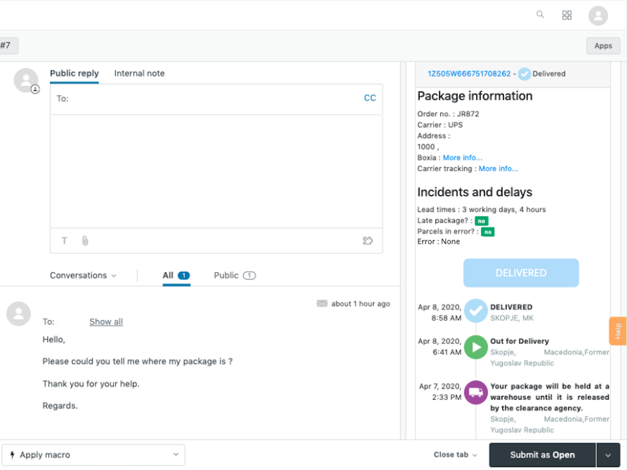Screen dimensions: 627x470
Task: Open the Close tab dropdown
Action: pyautogui.click(x=456, y=455)
